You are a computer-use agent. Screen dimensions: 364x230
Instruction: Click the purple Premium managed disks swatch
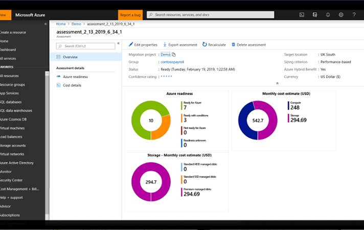[181, 192]
